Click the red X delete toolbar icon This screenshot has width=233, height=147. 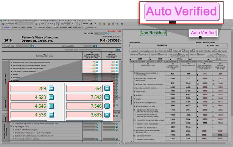109,24
